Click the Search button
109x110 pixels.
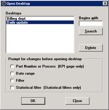pos(91,31)
